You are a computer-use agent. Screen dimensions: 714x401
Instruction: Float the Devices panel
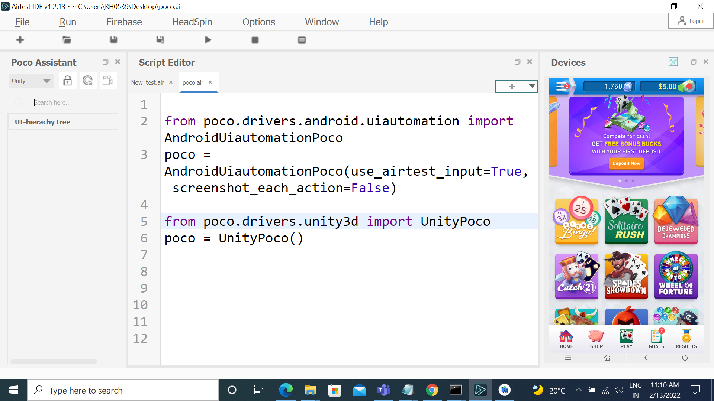coord(694,62)
